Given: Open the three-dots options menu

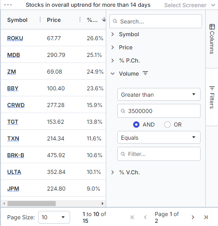Looking at the screenshot, I should [8, 5].
